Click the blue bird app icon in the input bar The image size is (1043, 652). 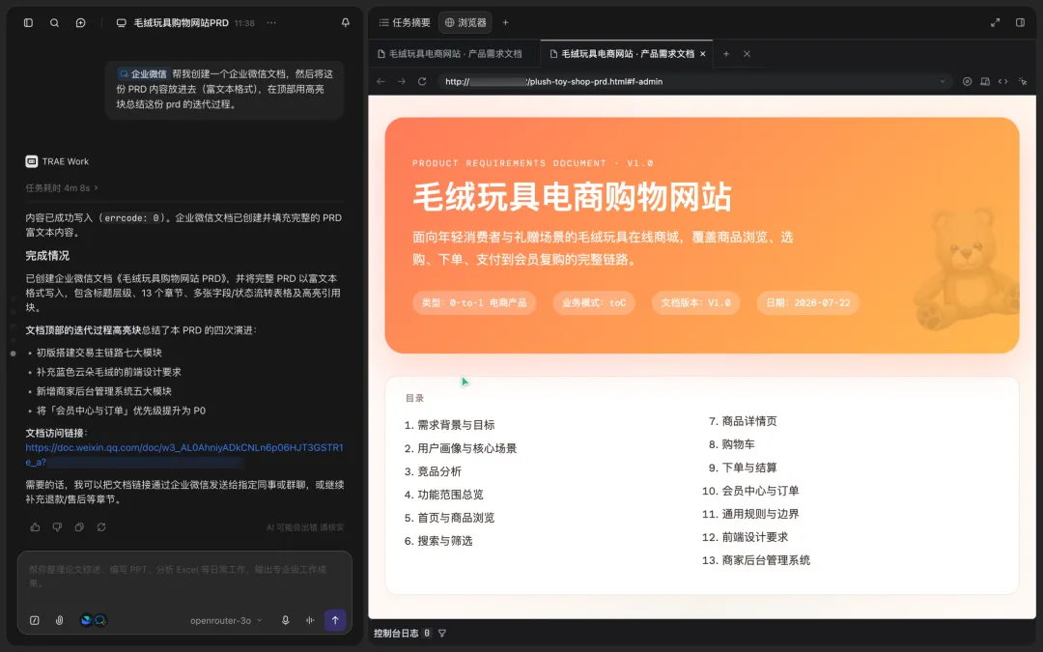86,620
